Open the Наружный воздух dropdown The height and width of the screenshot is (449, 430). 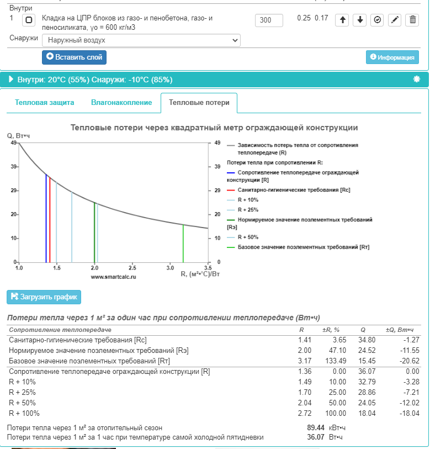[141, 40]
